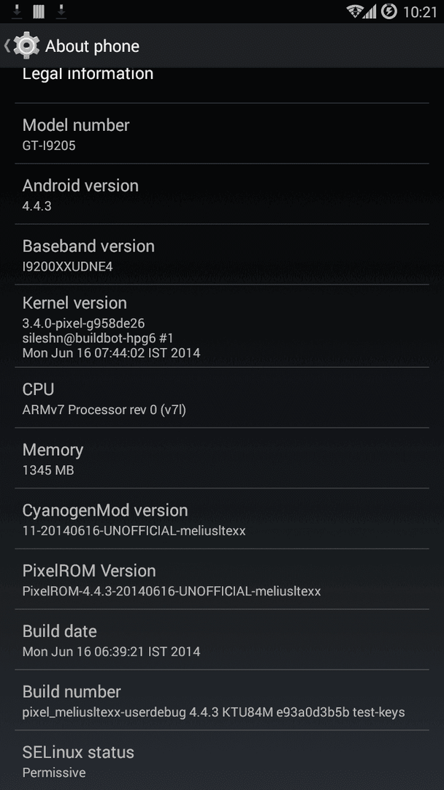
Task: Select the CPU ARMv7 Processor row
Action: coord(222,397)
